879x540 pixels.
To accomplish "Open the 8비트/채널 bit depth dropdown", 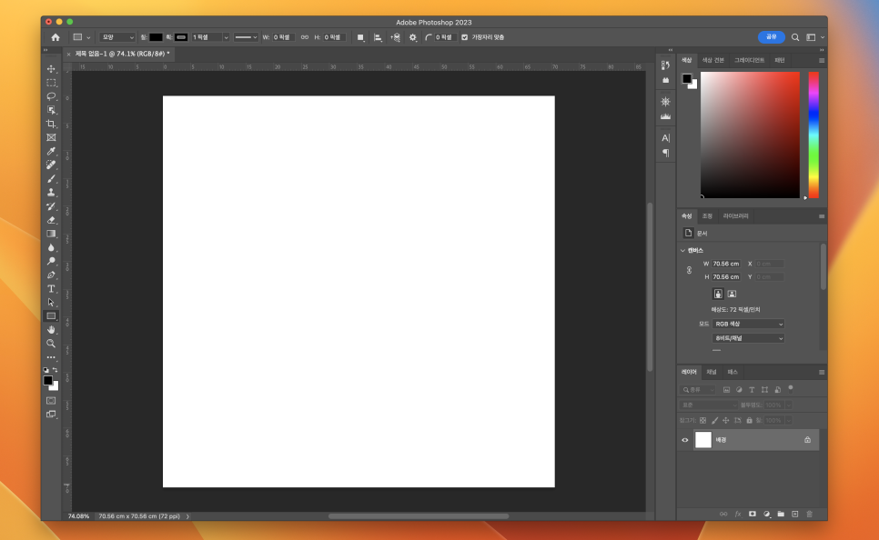I will (748, 338).
